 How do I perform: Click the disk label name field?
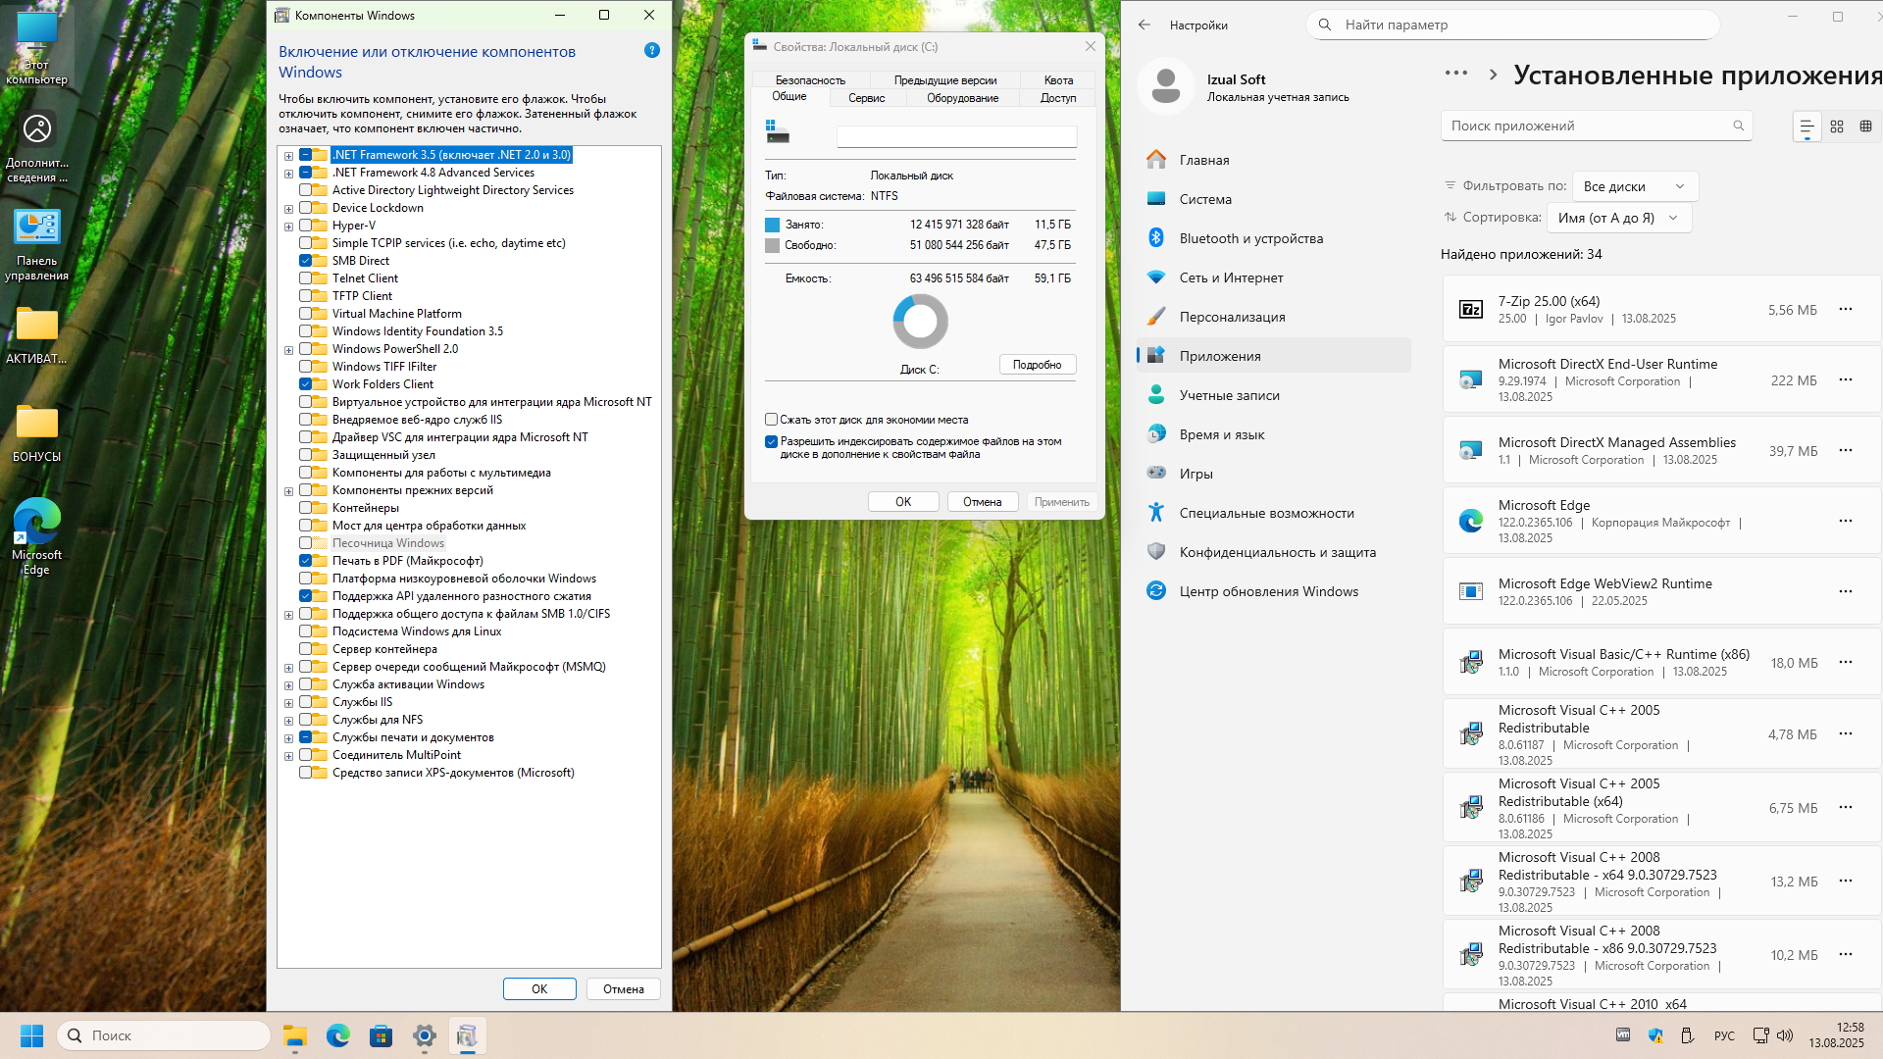(x=956, y=137)
